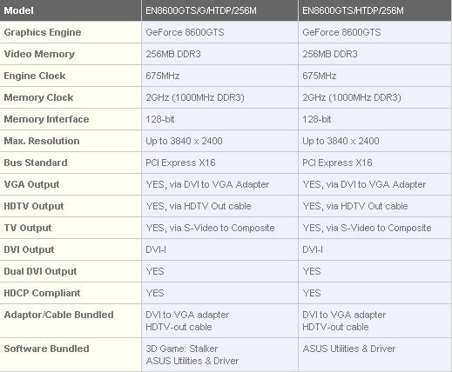
Task: Click the TV Output row label
Action: [28, 228]
